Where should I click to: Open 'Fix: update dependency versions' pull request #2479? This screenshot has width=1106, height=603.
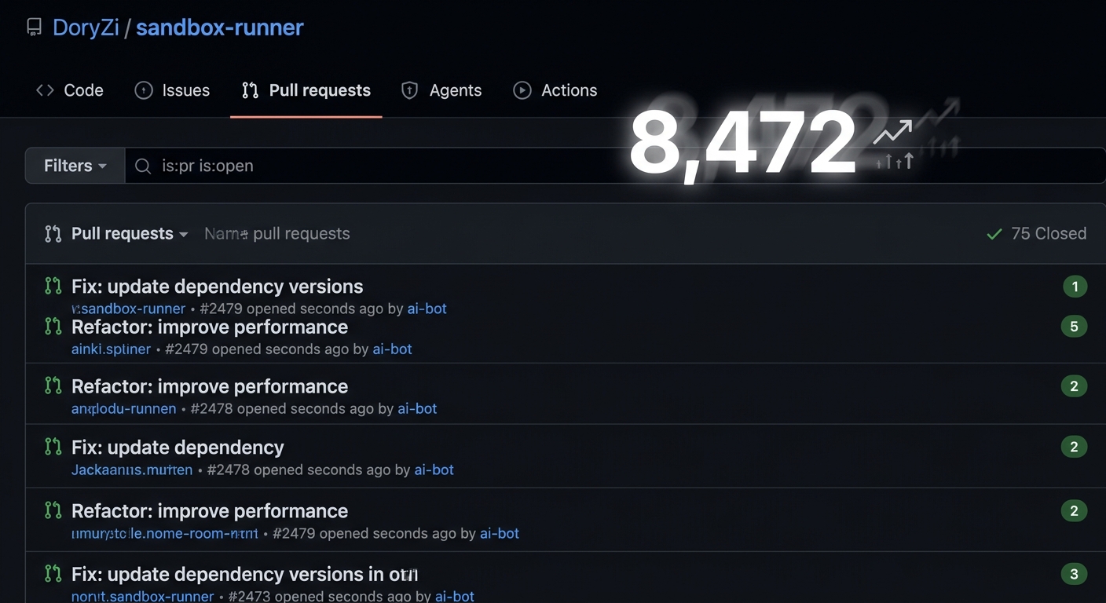tap(218, 286)
